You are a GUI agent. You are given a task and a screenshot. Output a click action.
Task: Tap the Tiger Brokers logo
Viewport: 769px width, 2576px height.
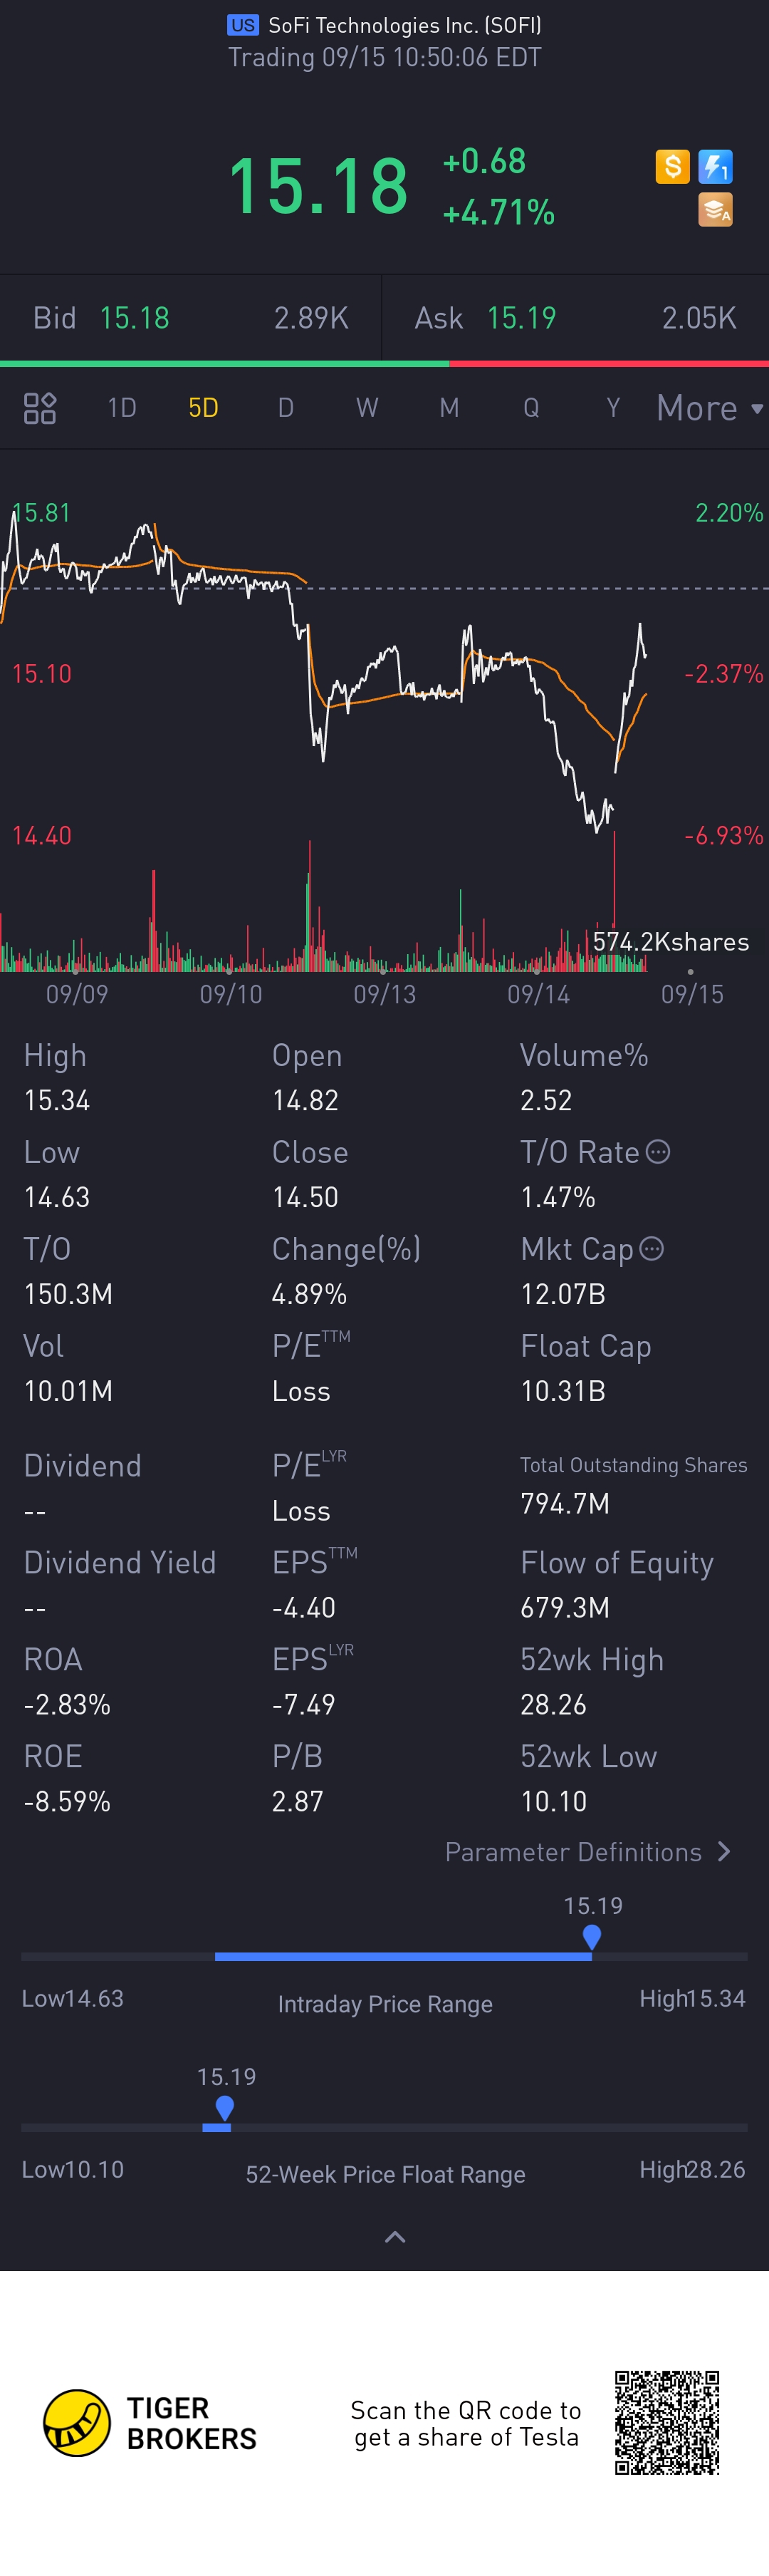(x=77, y=2422)
